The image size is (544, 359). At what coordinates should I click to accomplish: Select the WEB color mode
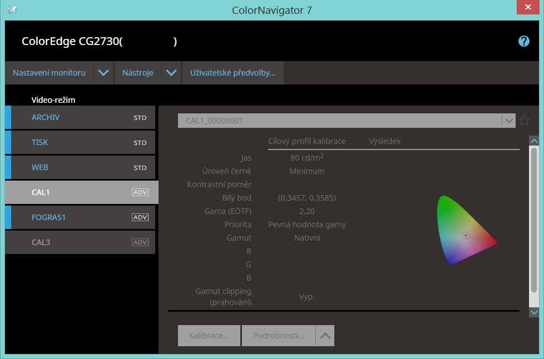(80, 167)
